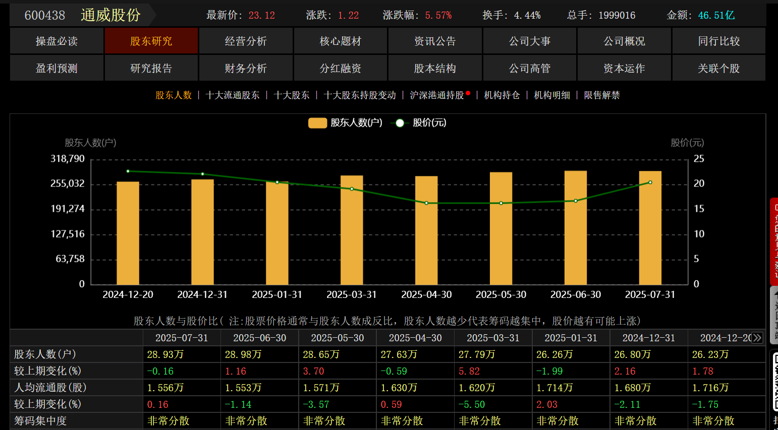Switch to 核心题材 tab

pyautogui.click(x=341, y=41)
